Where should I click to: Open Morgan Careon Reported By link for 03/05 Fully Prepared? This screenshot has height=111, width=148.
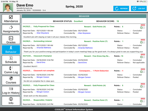(x=43, y=92)
